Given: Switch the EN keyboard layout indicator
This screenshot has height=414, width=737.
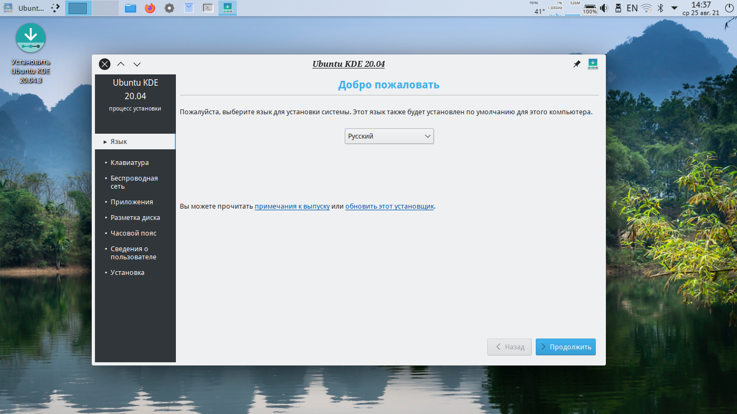Looking at the screenshot, I should click(632, 8).
